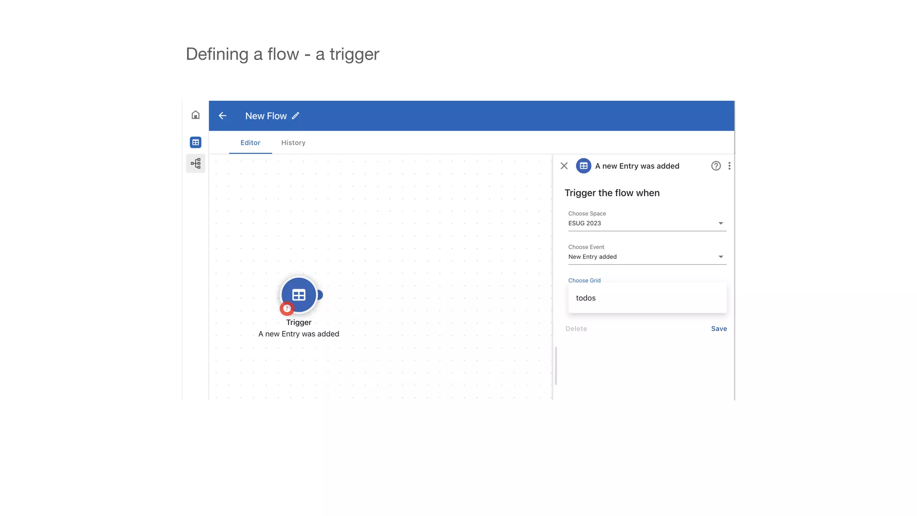Expand the Choose Space dropdown
This screenshot has height=516, width=917.
(647, 223)
